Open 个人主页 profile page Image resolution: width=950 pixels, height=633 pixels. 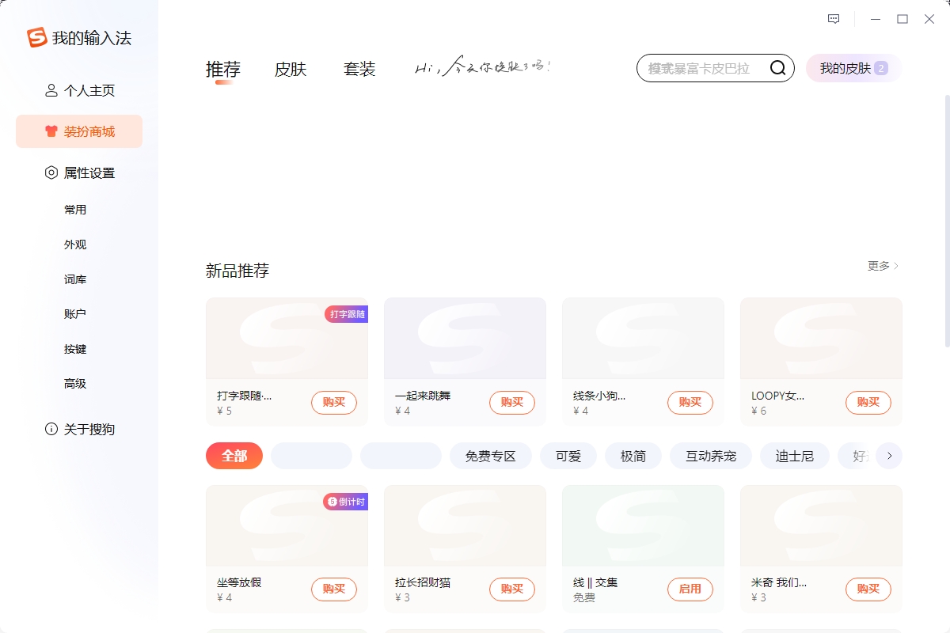pos(79,90)
